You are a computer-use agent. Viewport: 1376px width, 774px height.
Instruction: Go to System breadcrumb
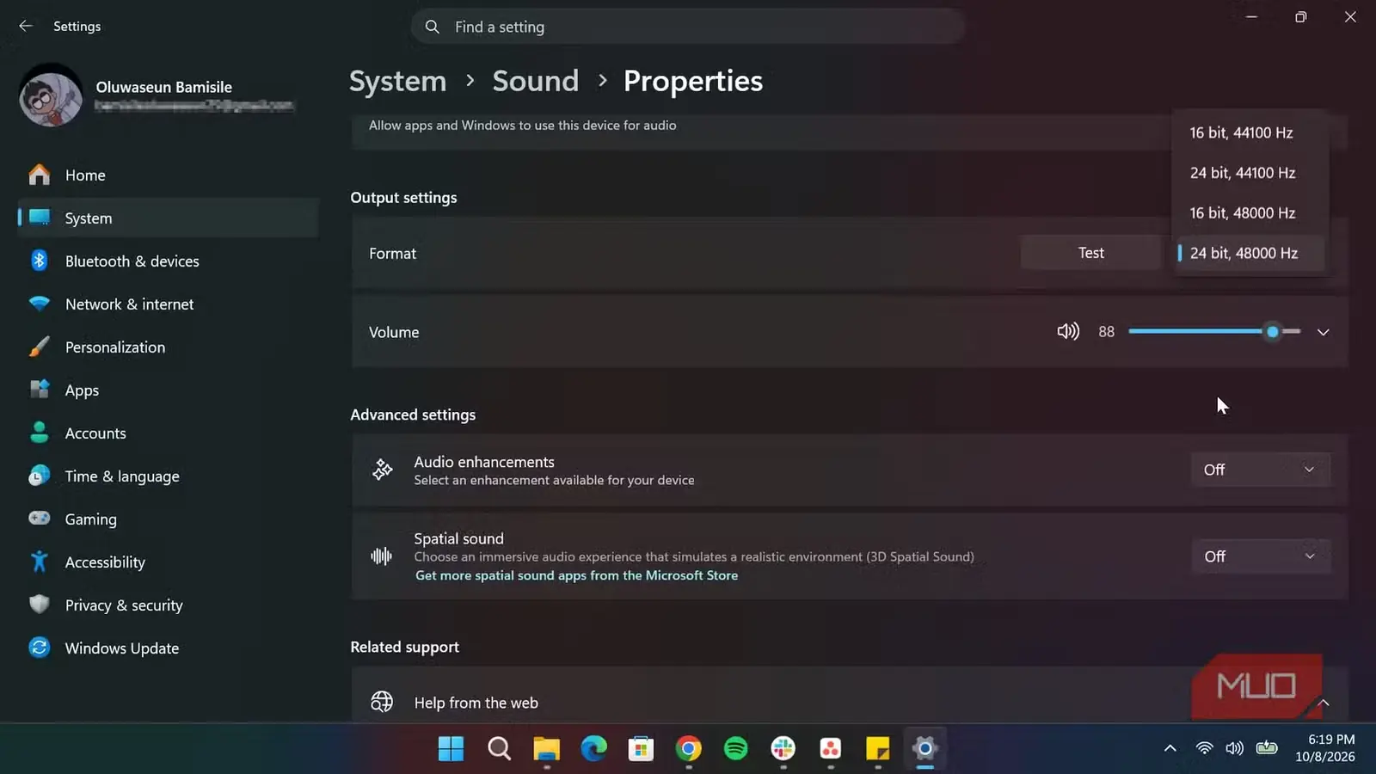tap(397, 81)
